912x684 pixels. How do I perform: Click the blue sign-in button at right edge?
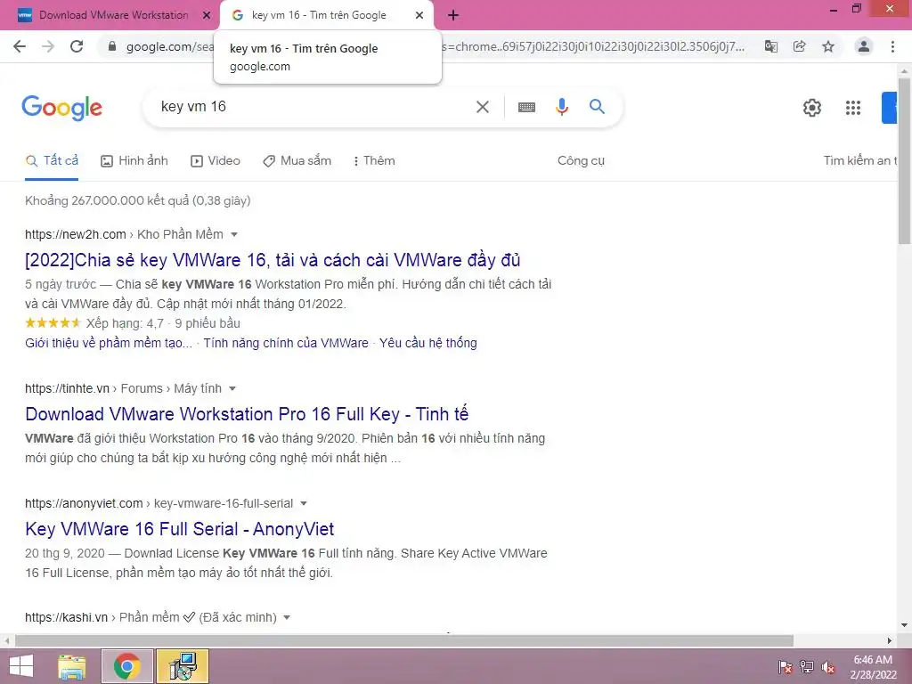[889, 108]
